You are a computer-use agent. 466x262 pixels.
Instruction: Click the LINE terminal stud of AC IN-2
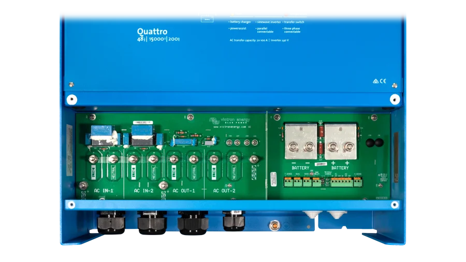coord(133,159)
